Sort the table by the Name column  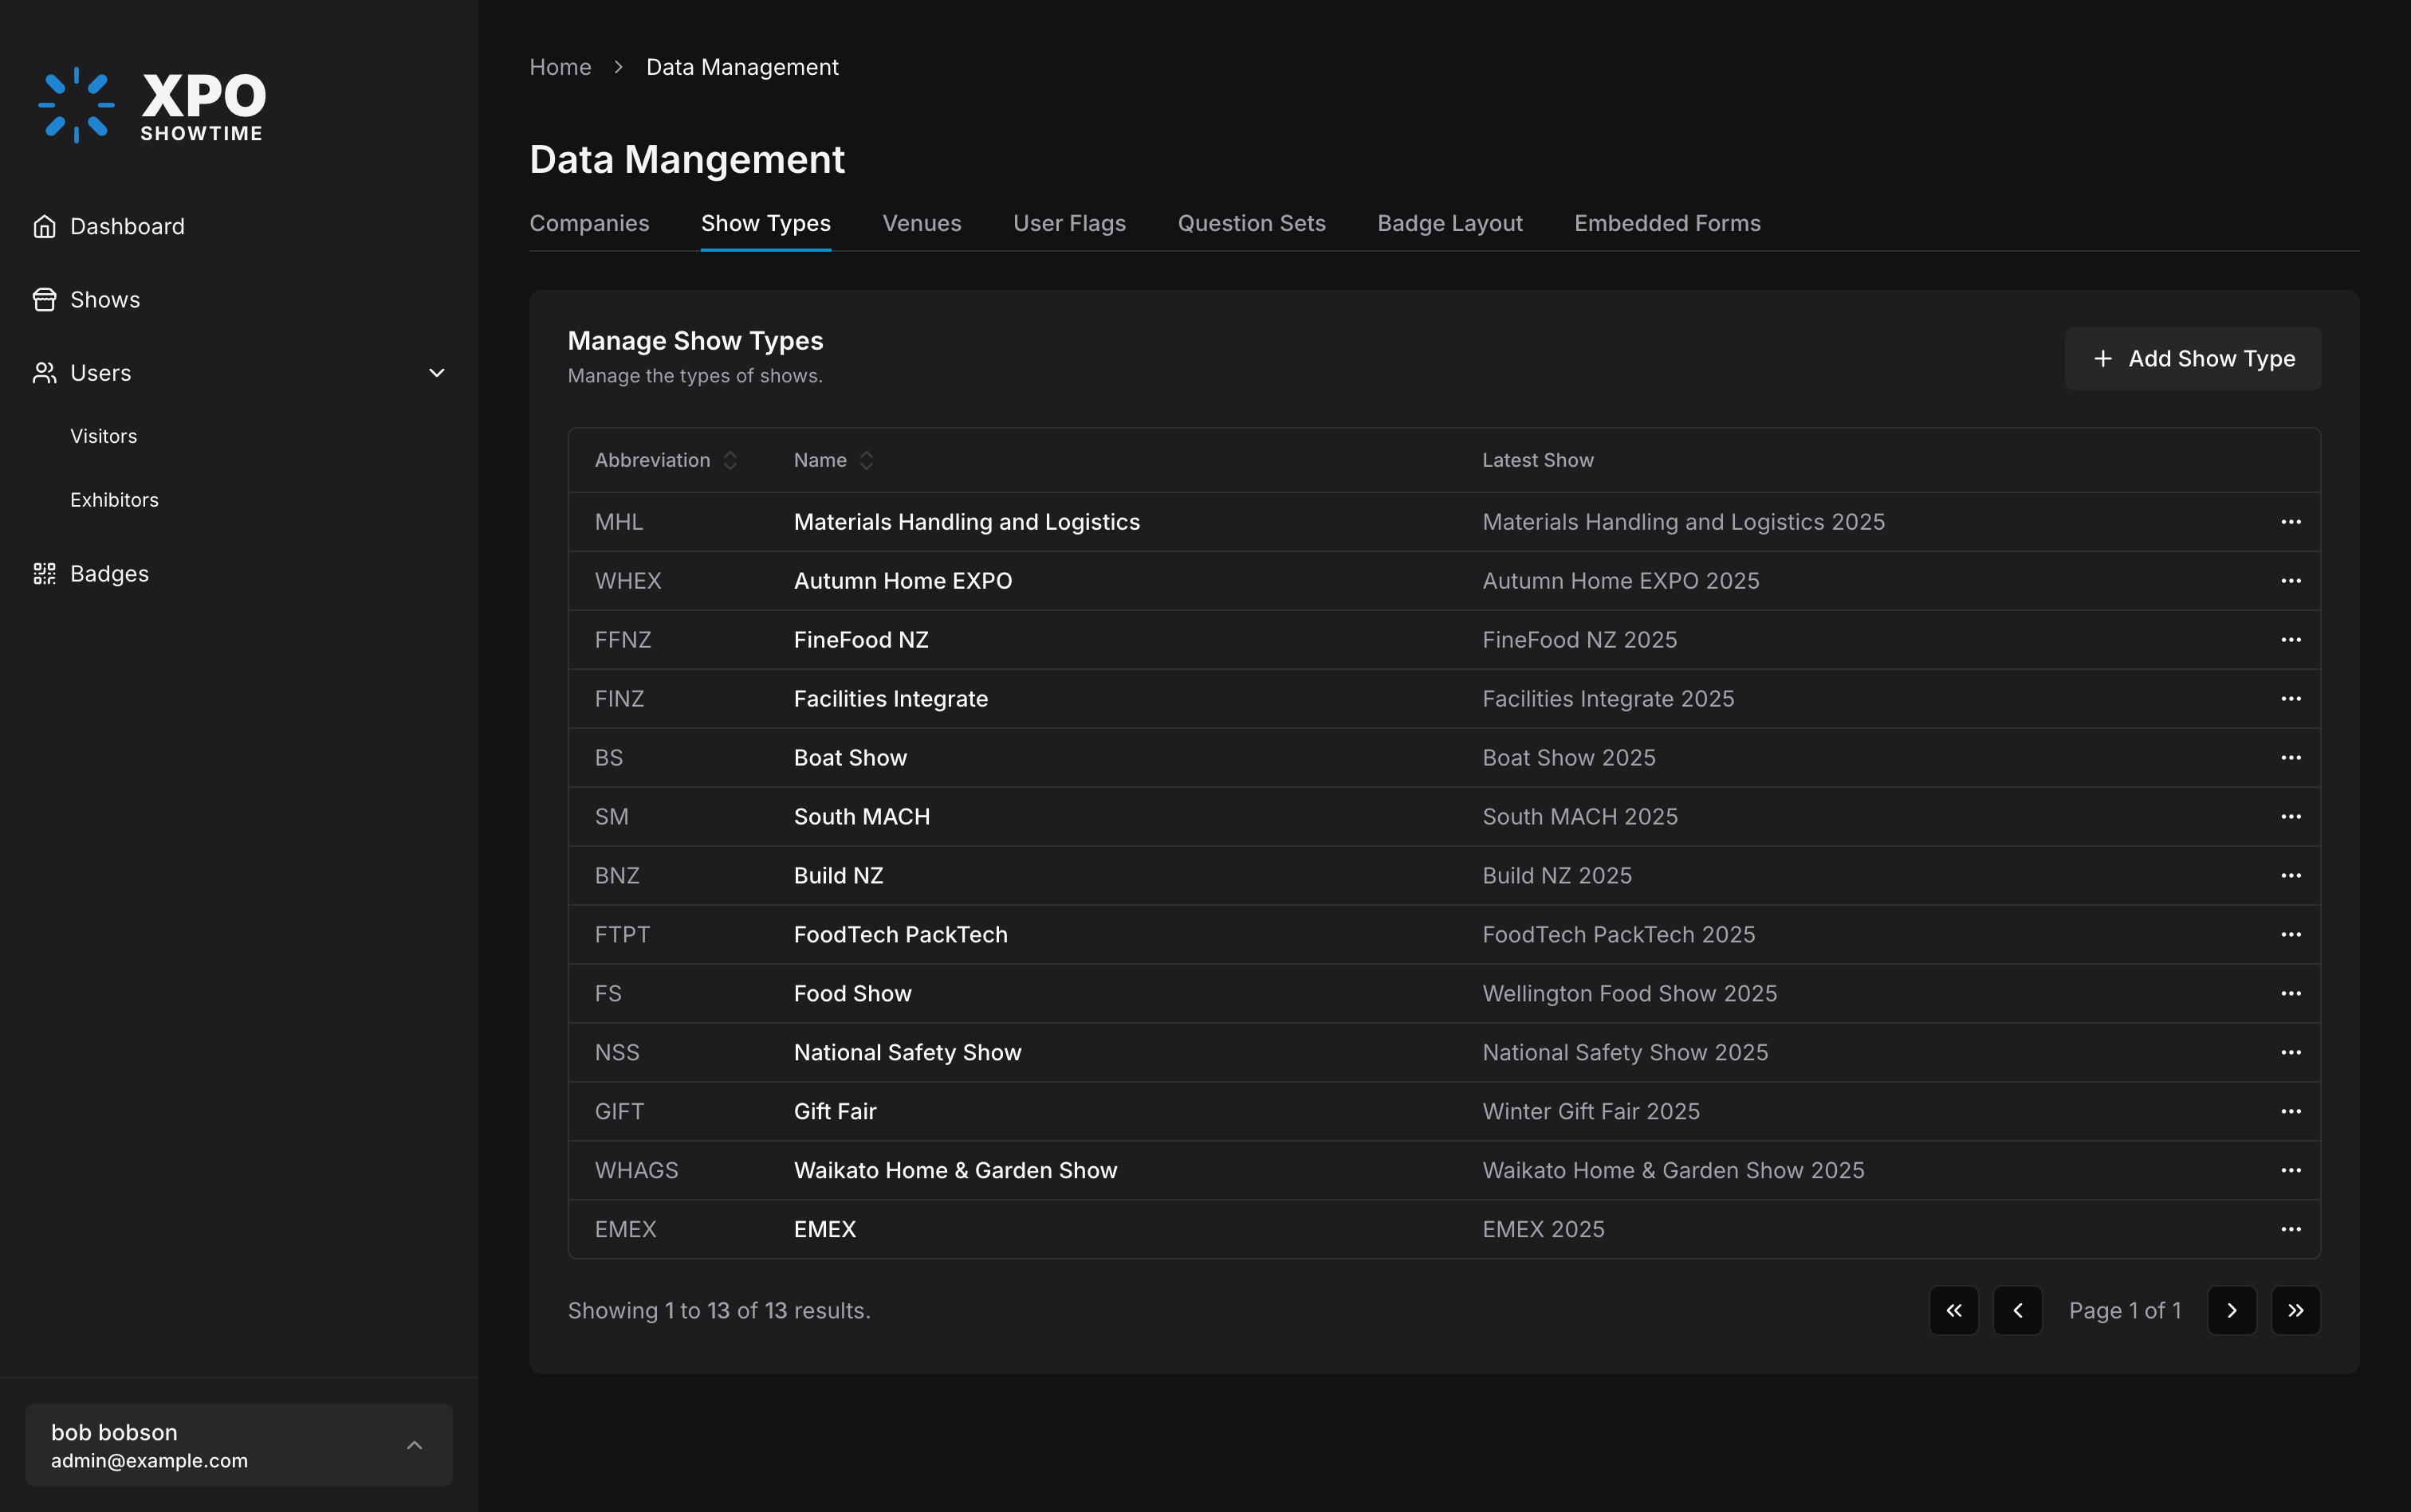(x=832, y=461)
